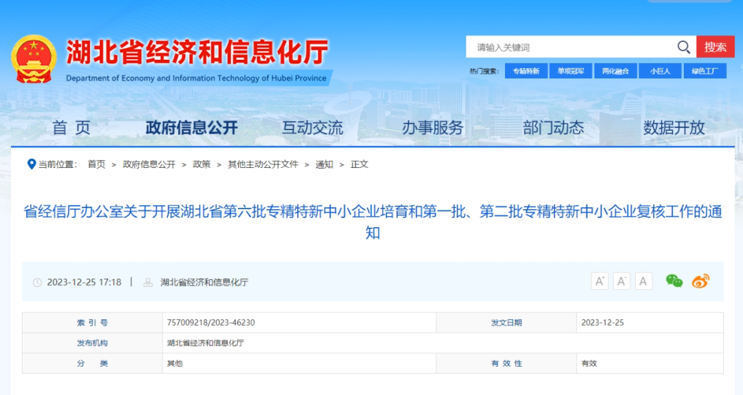Click the publish time 2023-12-25 17:18
The image size is (743, 395).
tap(84, 282)
